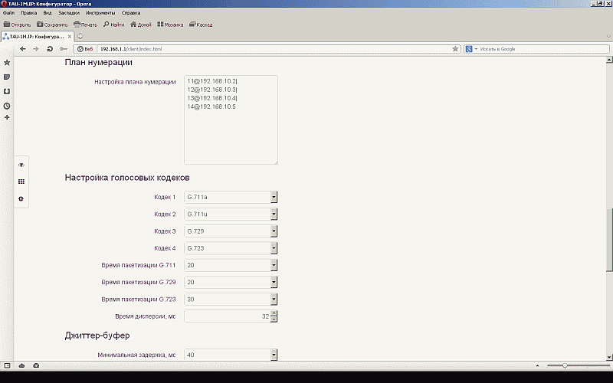
Task: Go forward with the forward arrow
Action: click(36, 49)
